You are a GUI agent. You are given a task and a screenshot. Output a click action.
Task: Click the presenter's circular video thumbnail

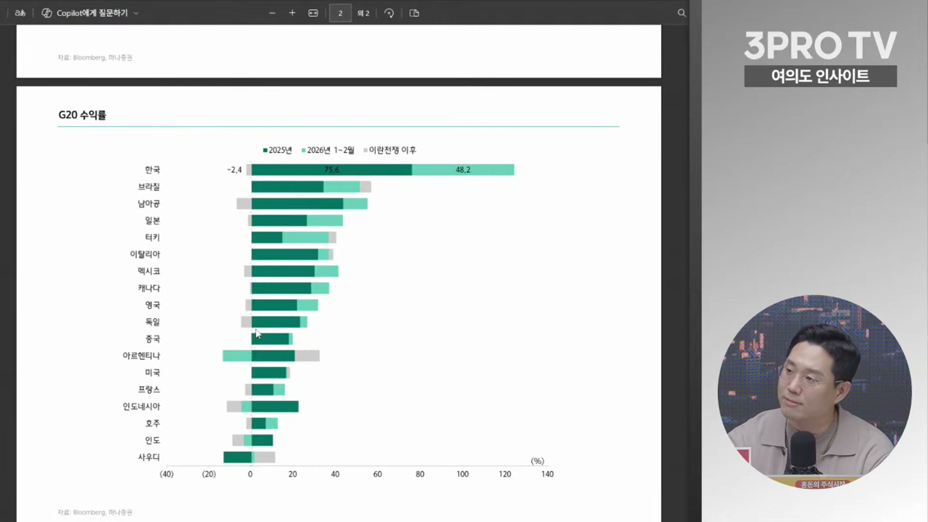(x=814, y=391)
